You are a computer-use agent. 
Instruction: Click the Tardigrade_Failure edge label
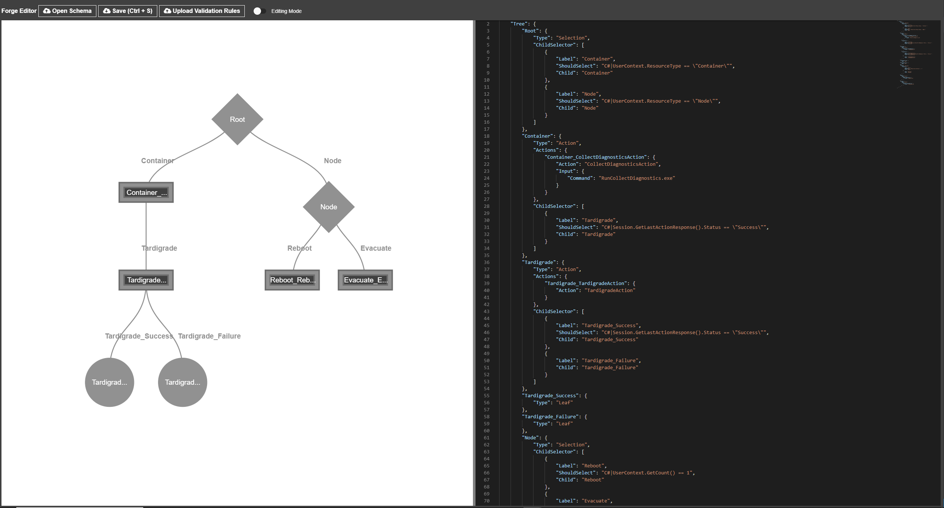209,336
